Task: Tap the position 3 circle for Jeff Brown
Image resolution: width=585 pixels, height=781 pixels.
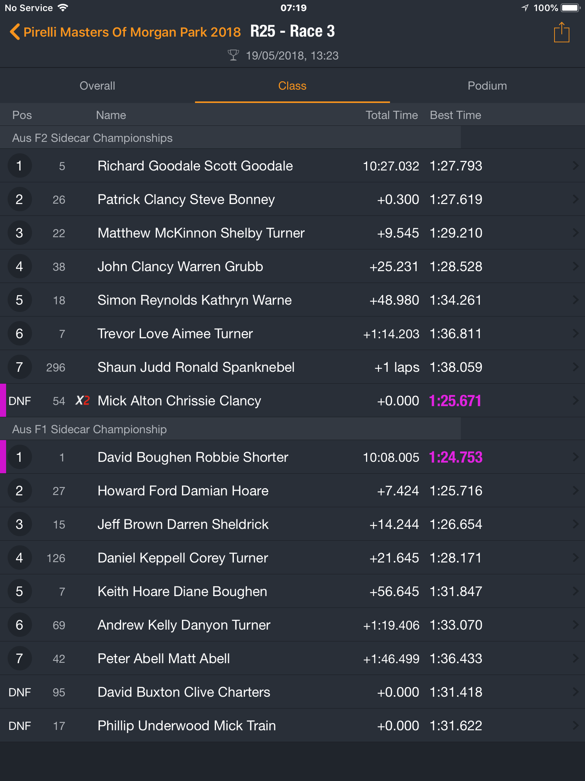Action: click(x=19, y=524)
